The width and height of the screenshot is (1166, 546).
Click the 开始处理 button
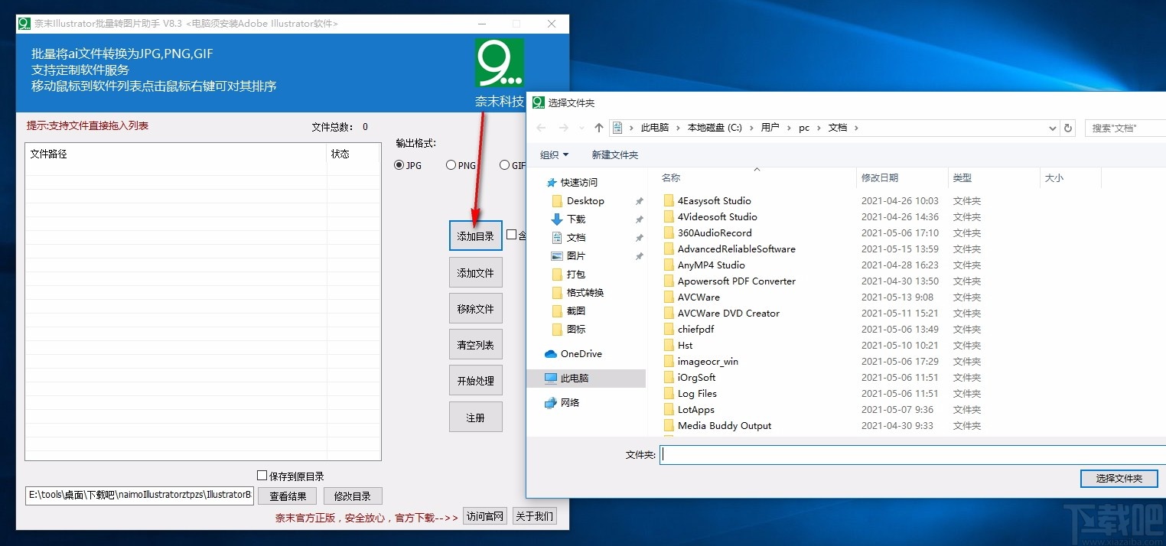point(475,381)
